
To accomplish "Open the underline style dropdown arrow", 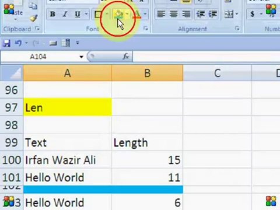I will [86, 14].
